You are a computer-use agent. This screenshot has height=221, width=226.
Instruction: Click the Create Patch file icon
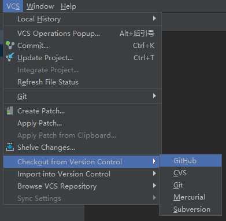point(10,111)
